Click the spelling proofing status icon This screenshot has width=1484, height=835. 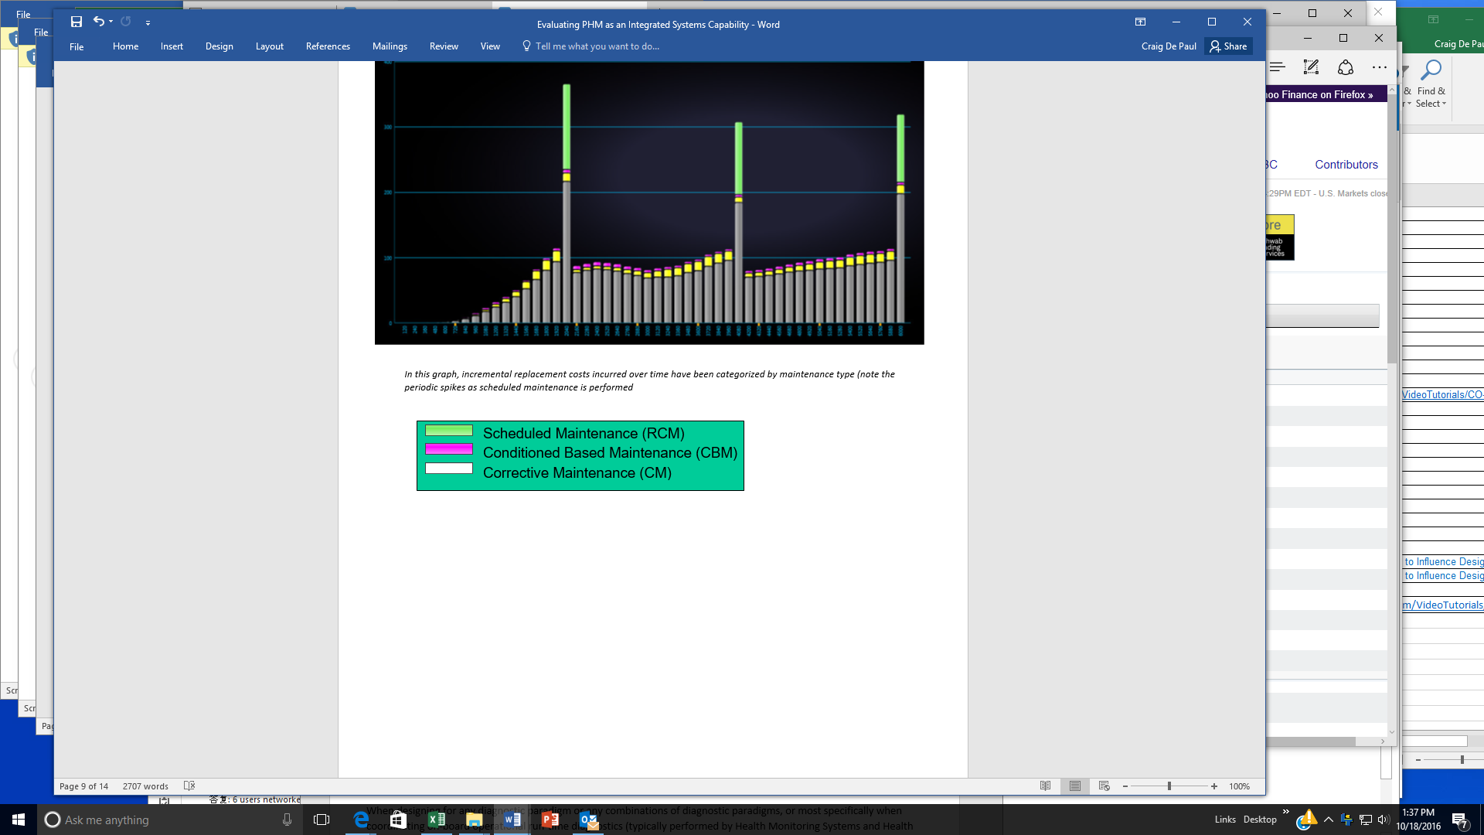[189, 786]
